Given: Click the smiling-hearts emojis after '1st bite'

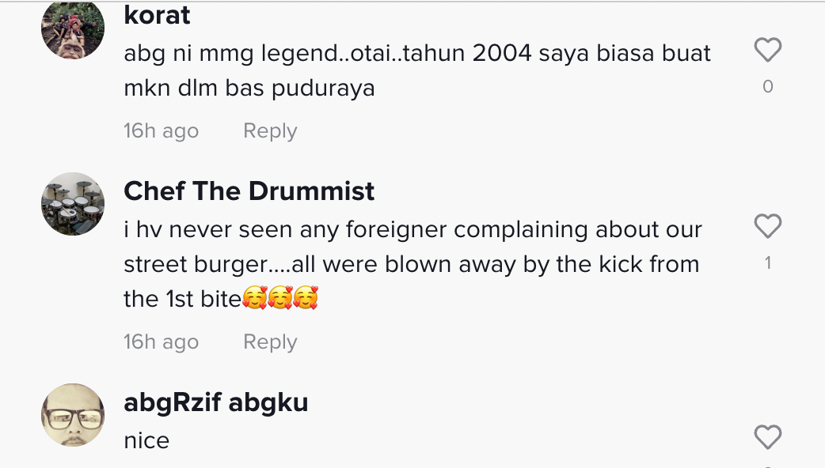Looking at the screenshot, I should click(279, 300).
